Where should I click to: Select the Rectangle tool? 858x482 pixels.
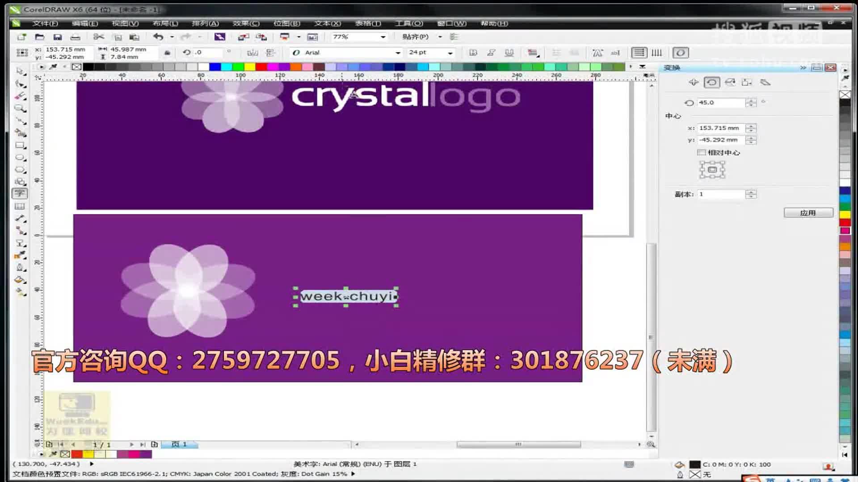click(20, 145)
